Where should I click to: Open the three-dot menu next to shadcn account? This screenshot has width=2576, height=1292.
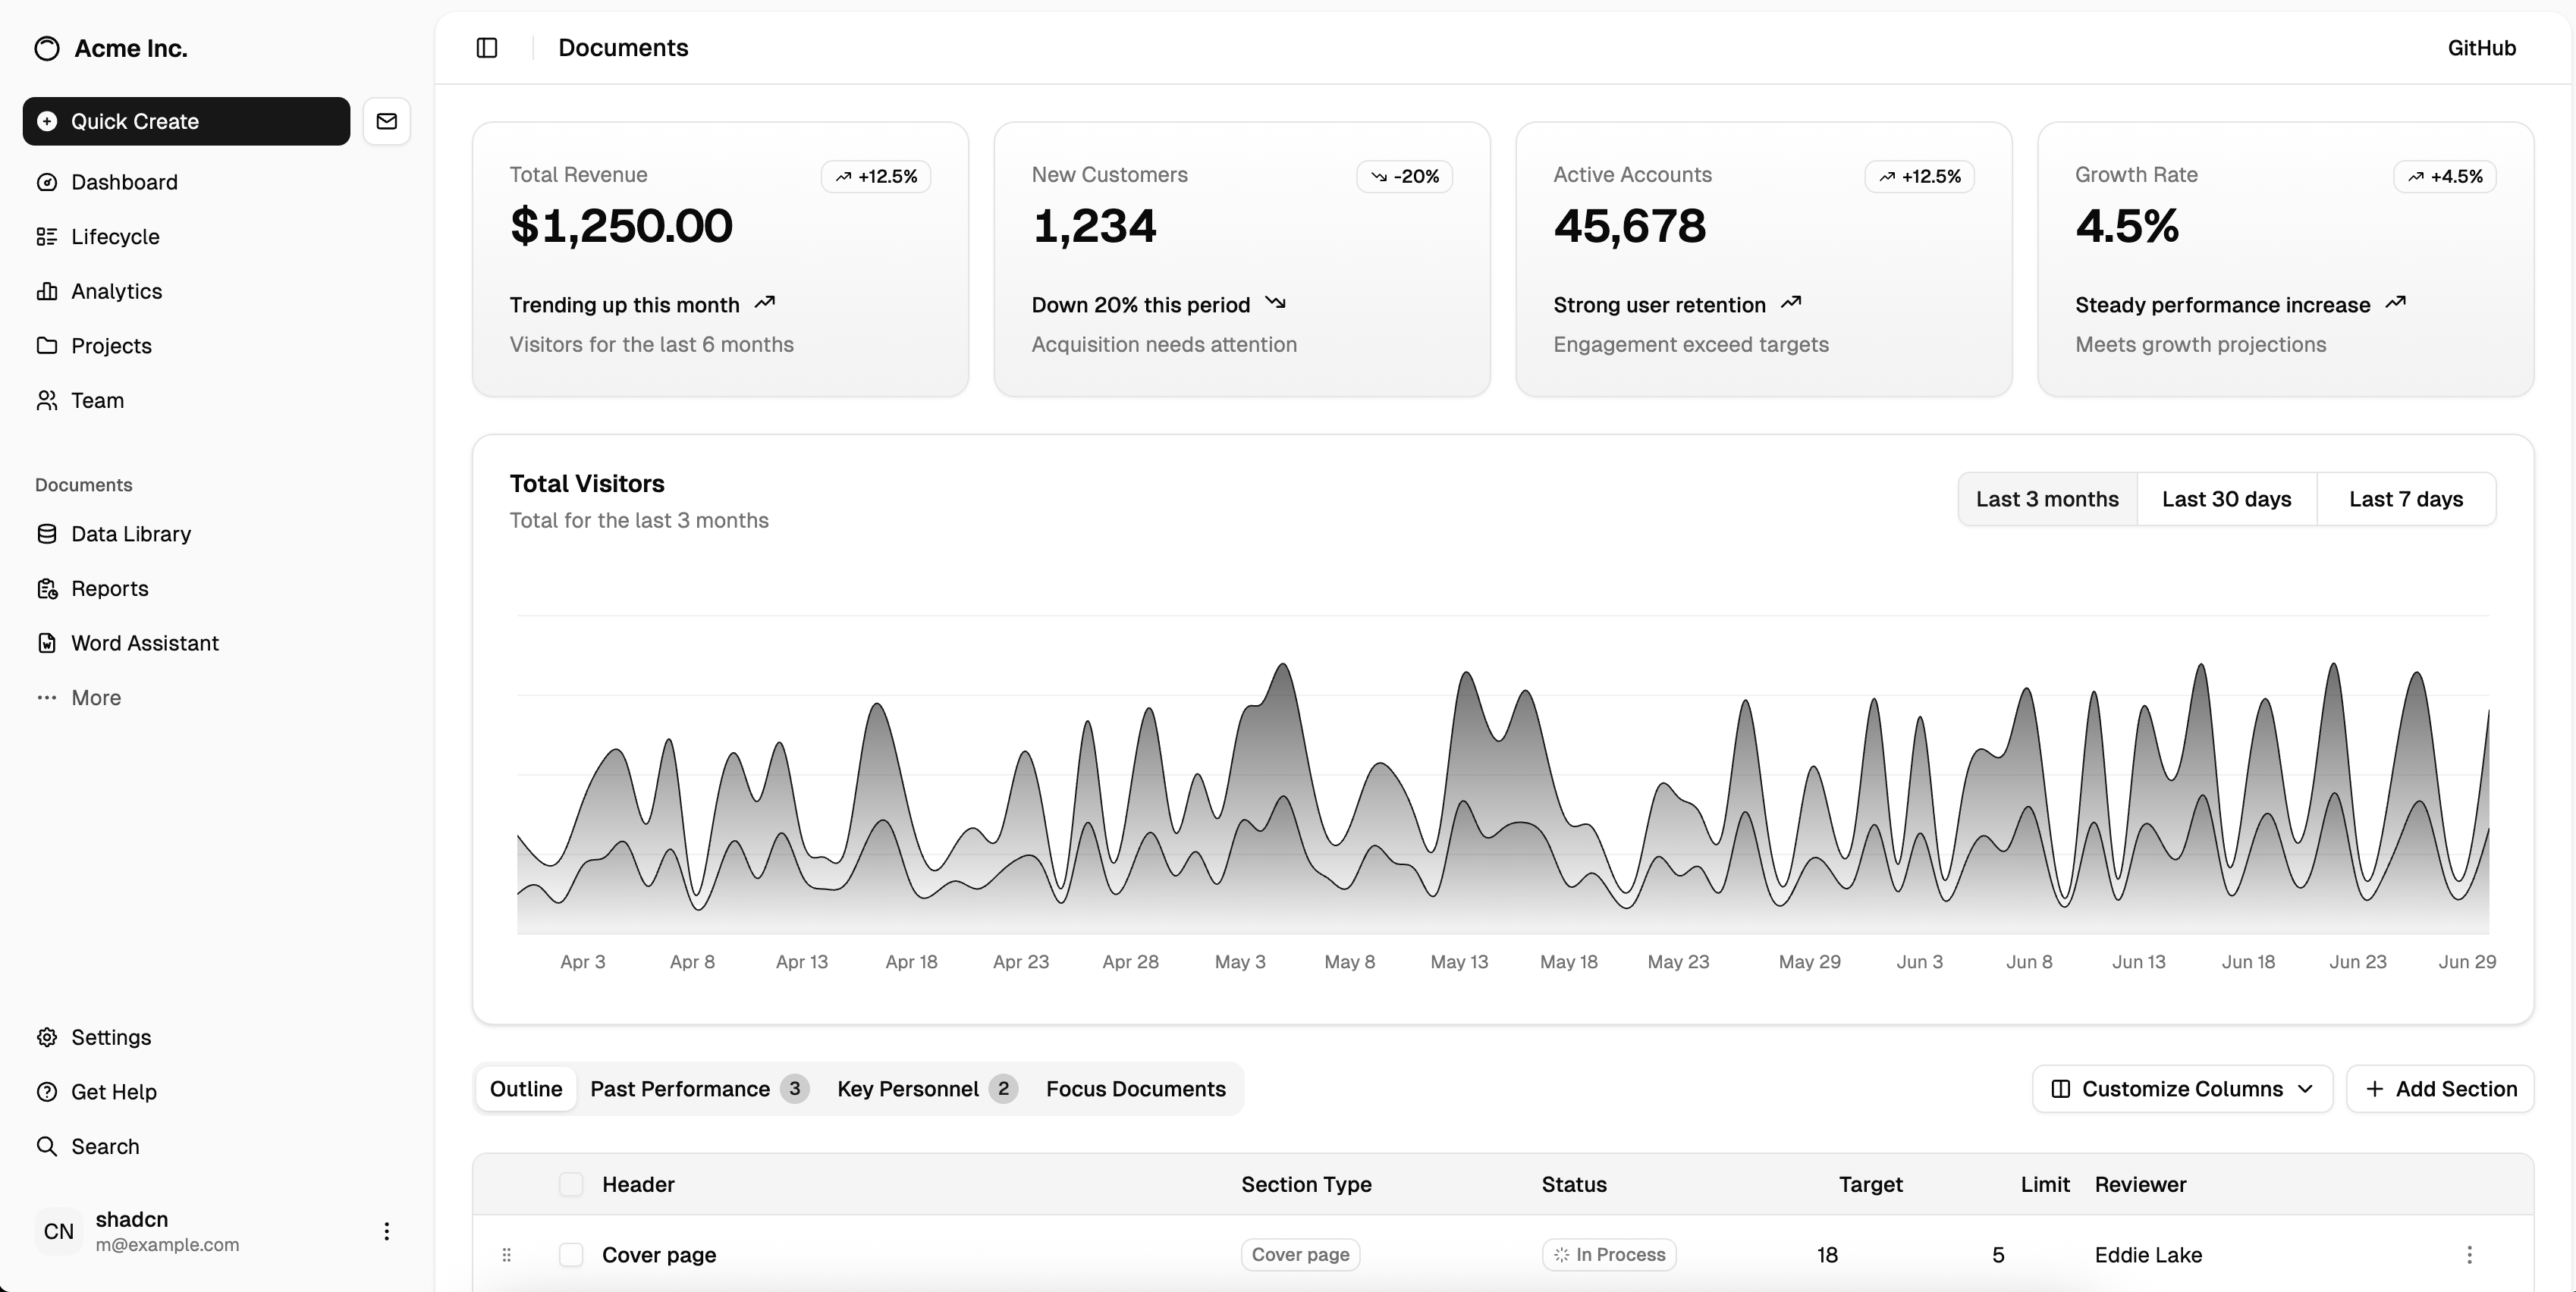(386, 1231)
